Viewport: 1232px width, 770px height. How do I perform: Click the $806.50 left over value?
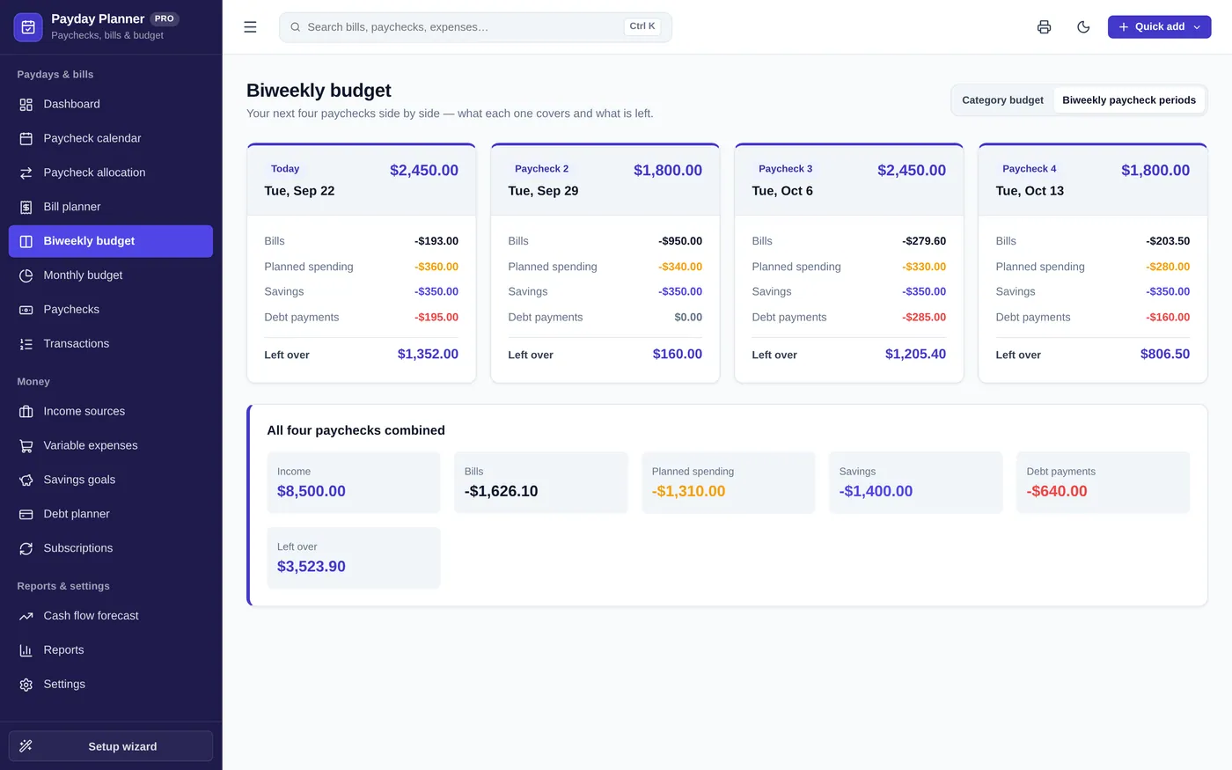pos(1165,354)
